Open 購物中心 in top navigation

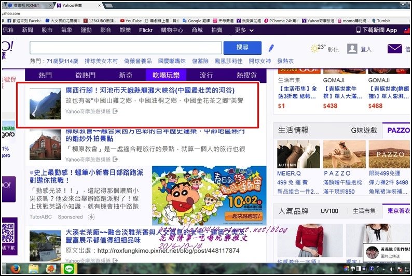click(172, 30)
